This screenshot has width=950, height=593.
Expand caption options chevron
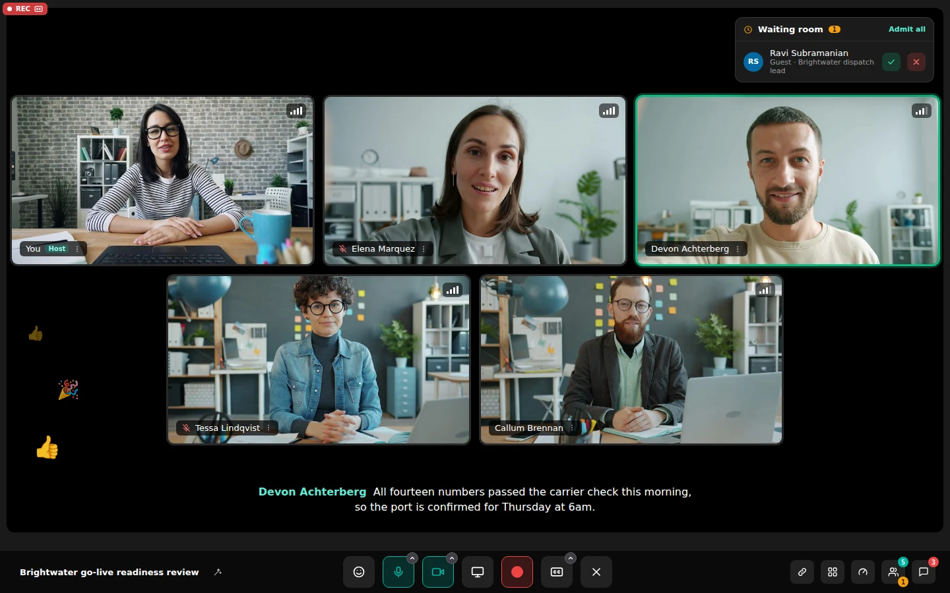pyautogui.click(x=571, y=558)
